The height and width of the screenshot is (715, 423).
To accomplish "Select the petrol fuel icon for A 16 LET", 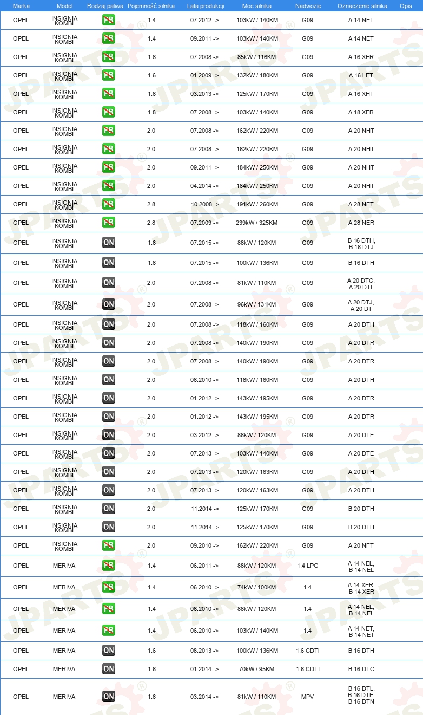I will tap(109, 75).
